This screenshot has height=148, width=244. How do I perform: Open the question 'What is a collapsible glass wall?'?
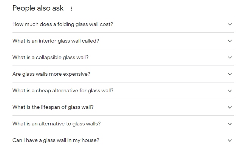(50, 58)
